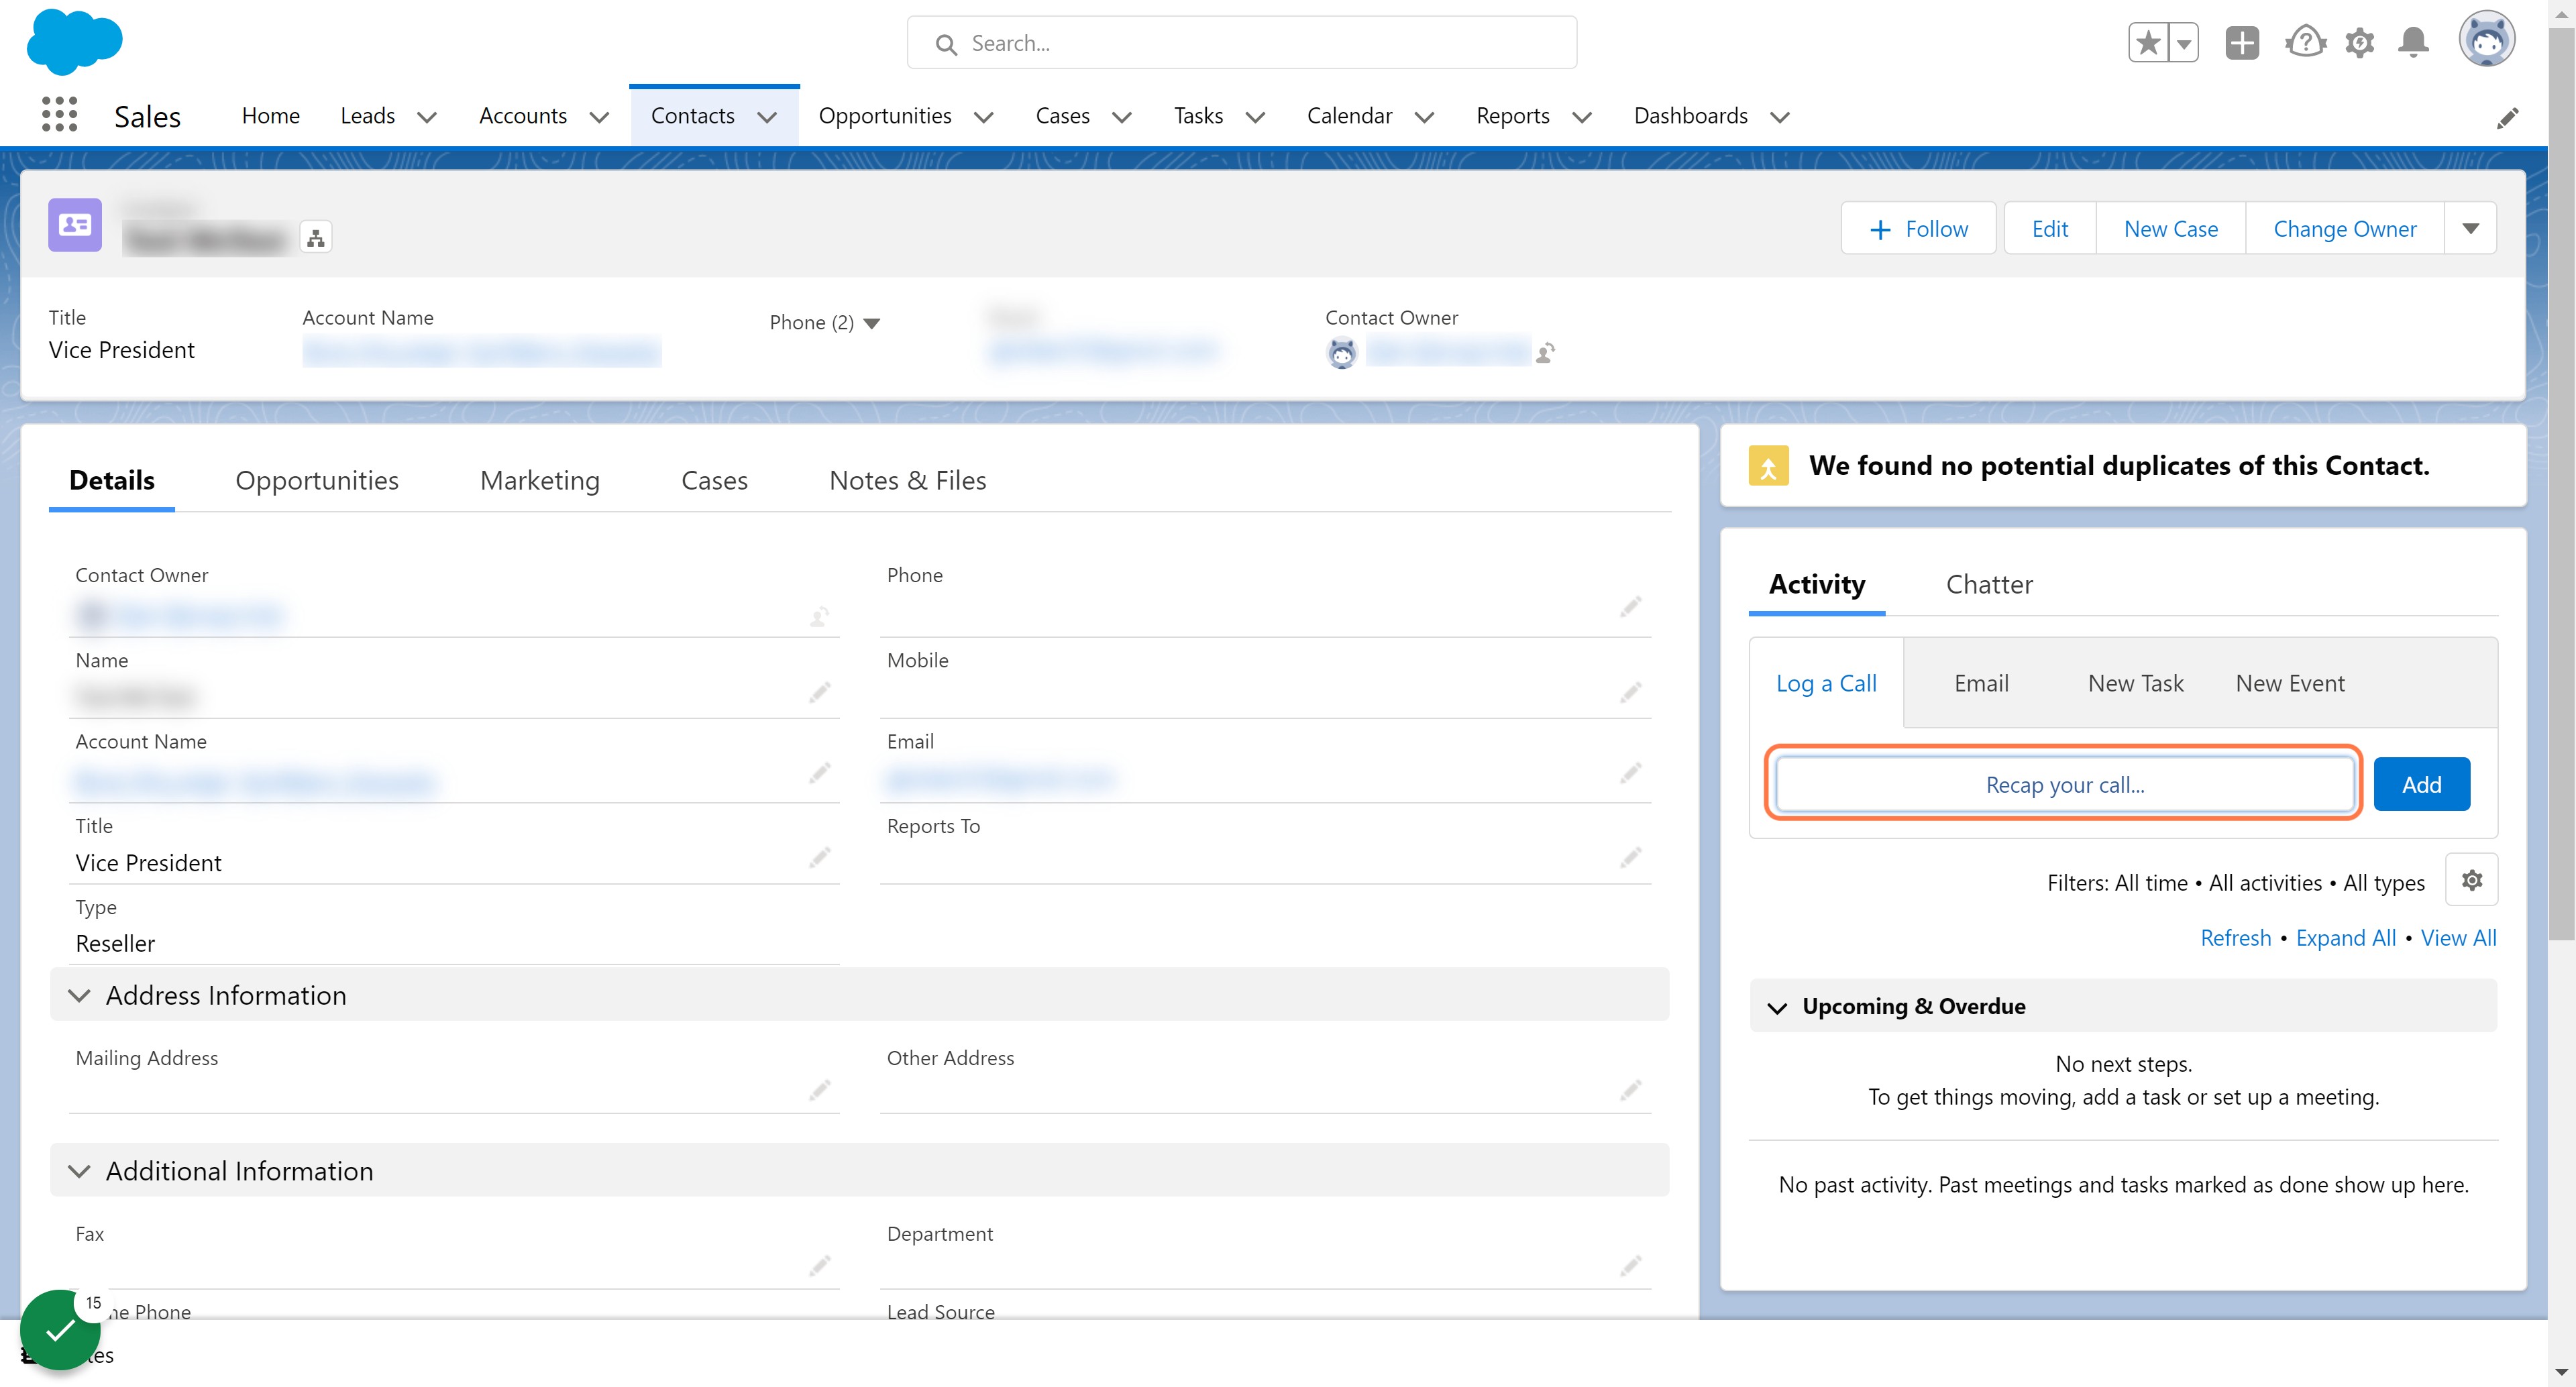Screen dimensions: 2576x1387
Task: Click the New Case button
Action: (x=2170, y=229)
